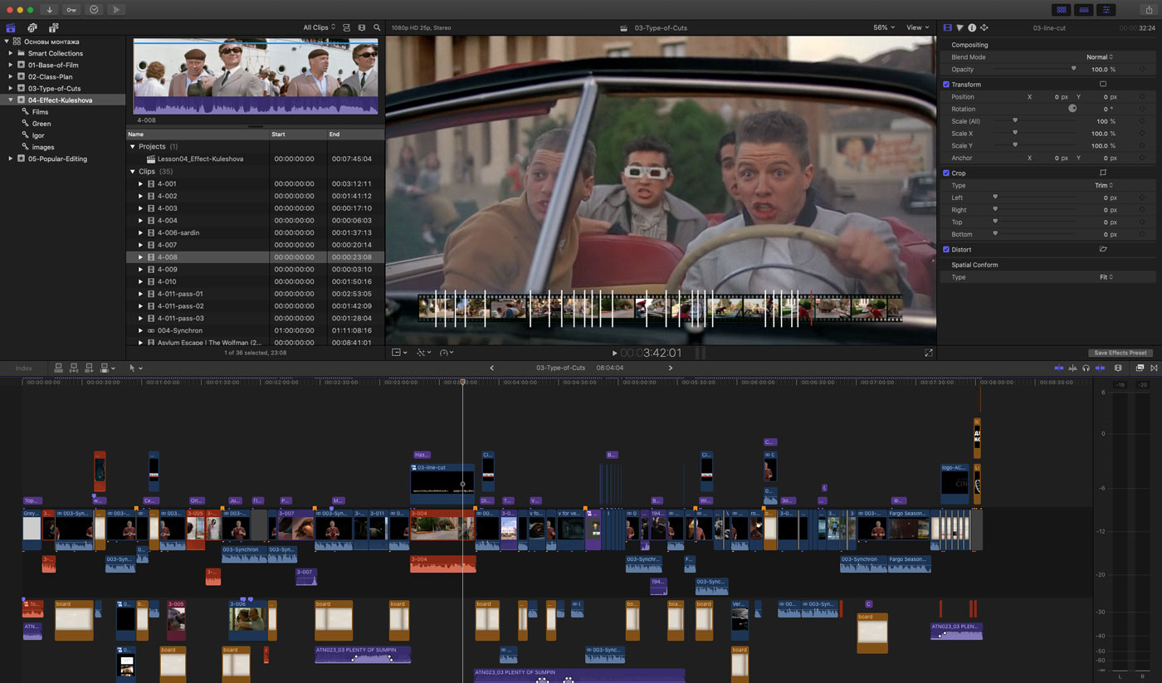1162x683 pixels.
Task: Toggle the Inspector panel sliders button
Action: click(x=1106, y=9)
